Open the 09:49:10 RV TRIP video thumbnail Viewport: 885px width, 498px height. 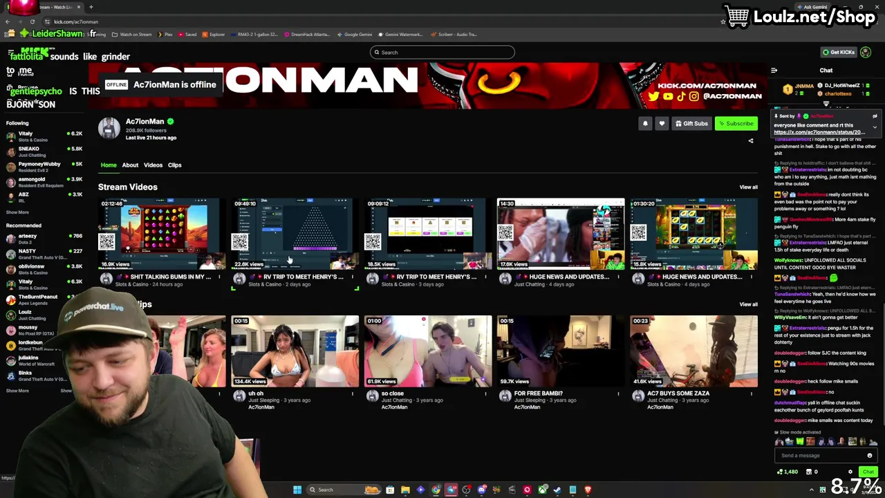pyautogui.click(x=295, y=234)
